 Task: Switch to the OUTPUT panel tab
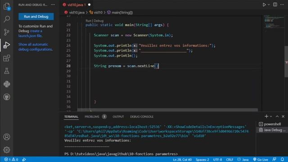[118, 117]
